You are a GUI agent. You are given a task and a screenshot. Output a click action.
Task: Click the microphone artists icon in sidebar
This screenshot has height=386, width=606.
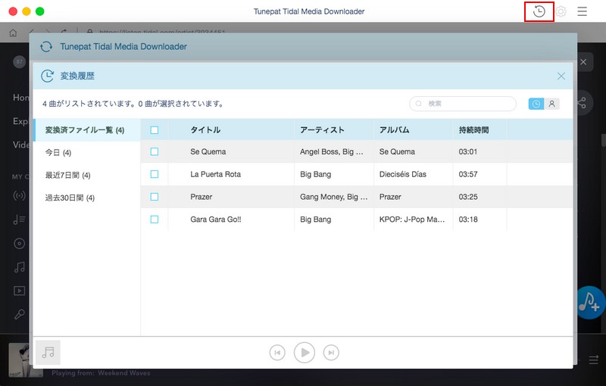pos(20,314)
